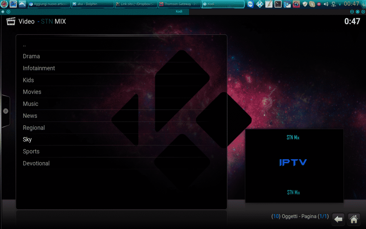Click the Kodi launcher icon in the panel
This screenshot has width=366, height=229.
click(x=259, y=4)
